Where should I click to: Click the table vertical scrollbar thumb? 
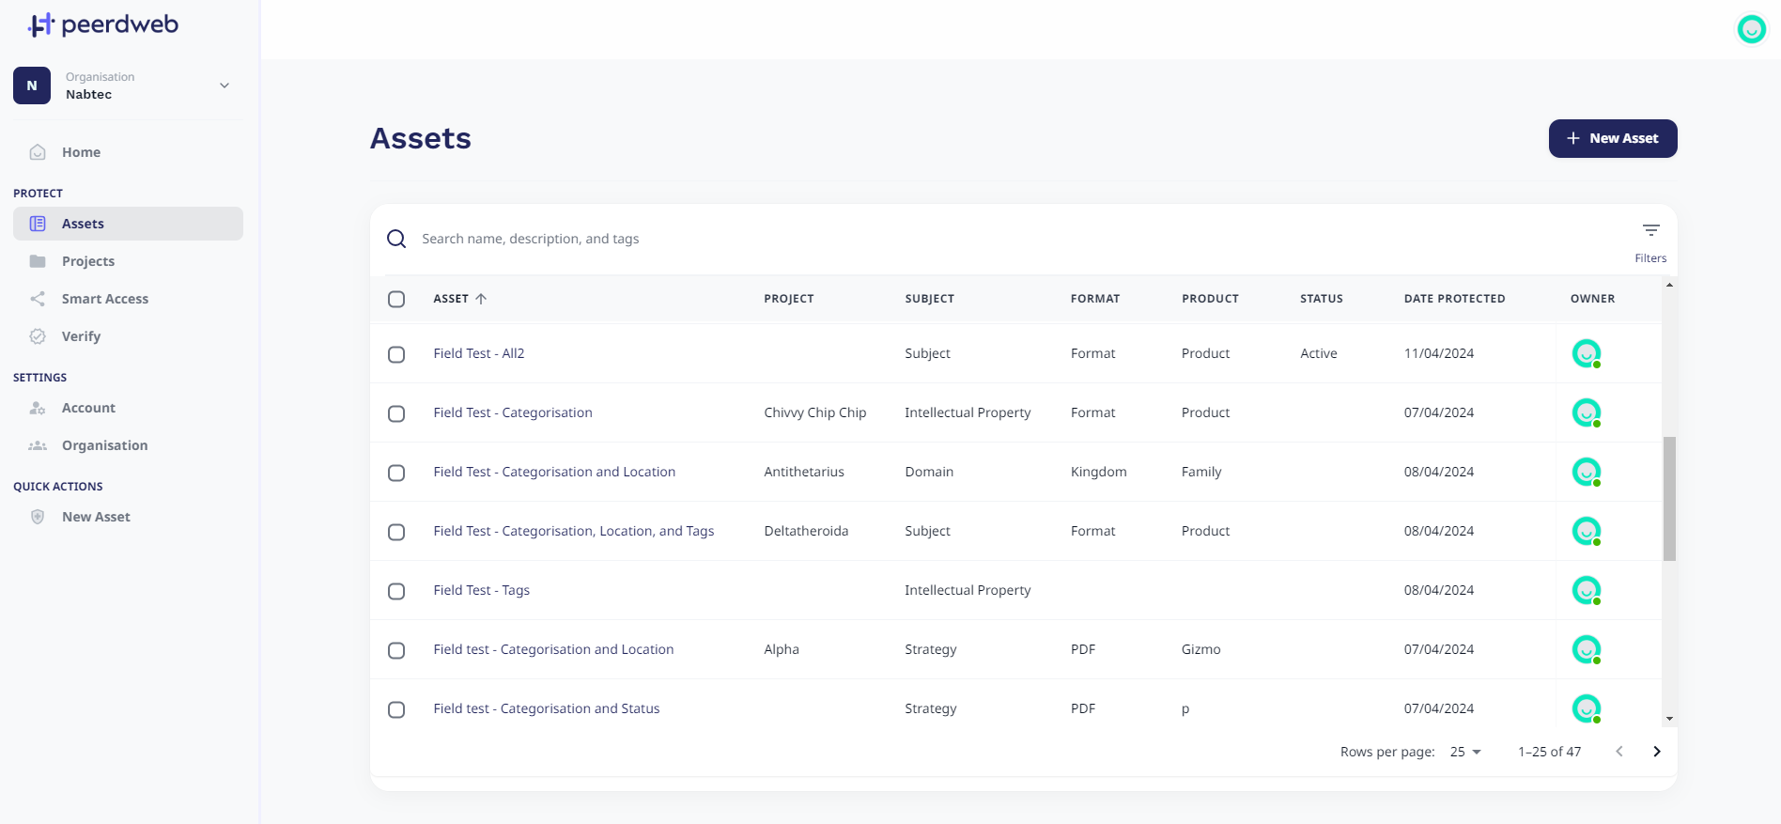(1669, 498)
